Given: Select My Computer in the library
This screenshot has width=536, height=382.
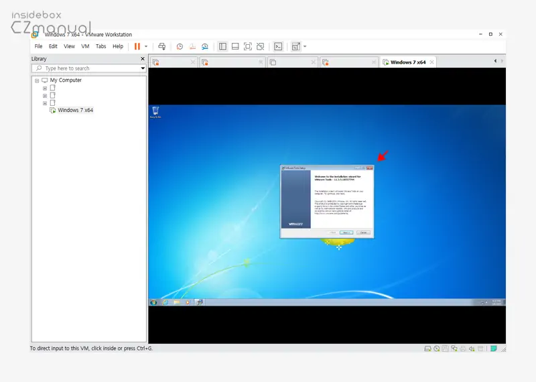Looking at the screenshot, I should (x=66, y=80).
